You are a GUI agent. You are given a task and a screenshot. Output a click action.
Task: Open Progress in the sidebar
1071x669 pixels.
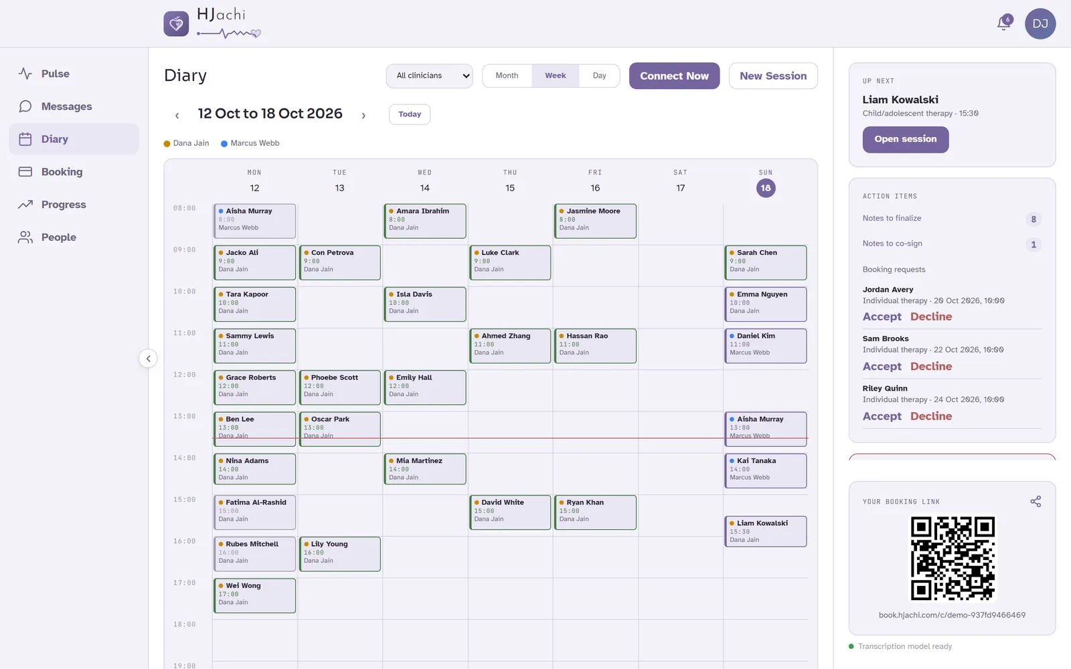point(74,205)
